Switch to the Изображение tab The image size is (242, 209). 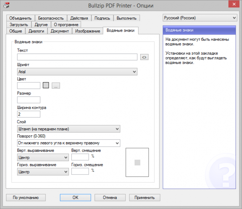[88, 31]
